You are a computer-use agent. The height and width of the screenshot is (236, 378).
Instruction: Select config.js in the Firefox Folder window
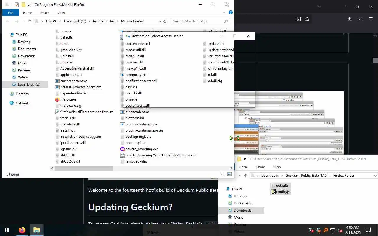[x=280, y=192]
